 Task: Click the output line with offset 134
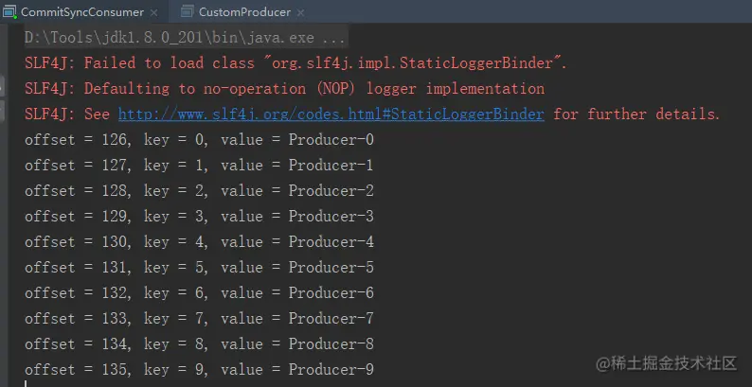coord(199,344)
